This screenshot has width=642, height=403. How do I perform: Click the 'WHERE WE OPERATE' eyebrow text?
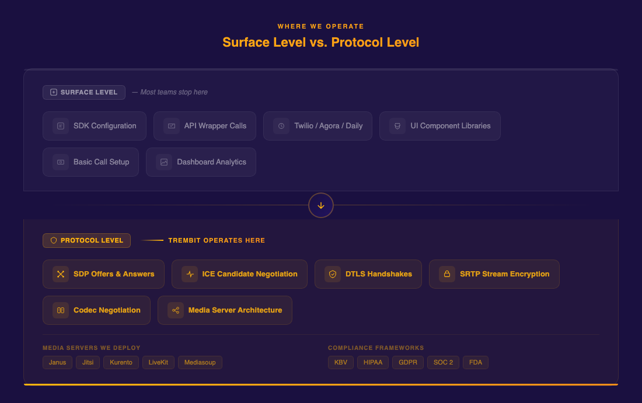click(320, 26)
